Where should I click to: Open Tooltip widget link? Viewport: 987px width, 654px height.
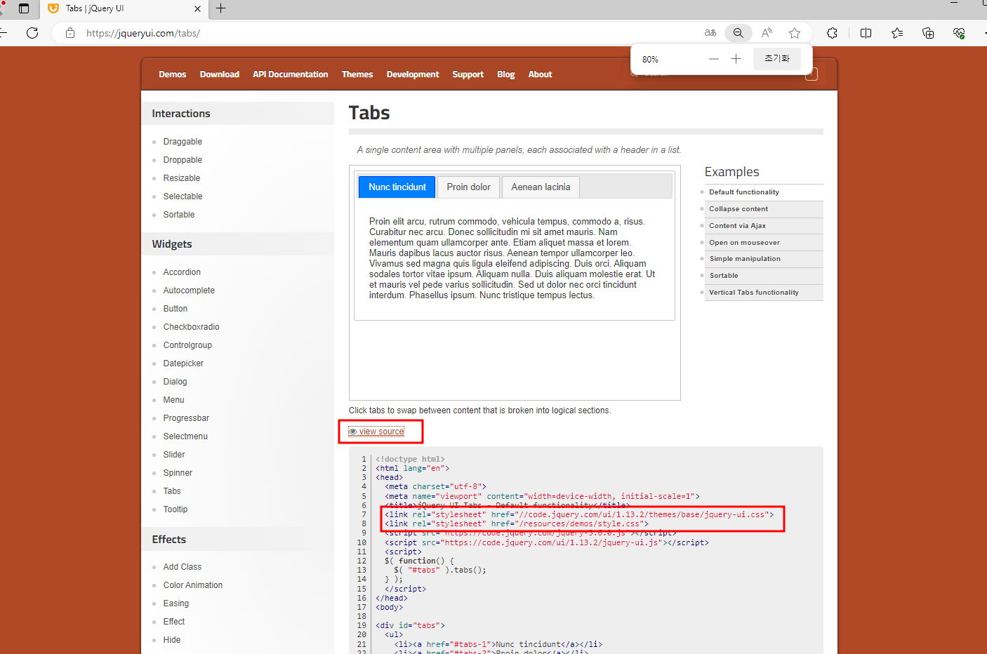[175, 509]
